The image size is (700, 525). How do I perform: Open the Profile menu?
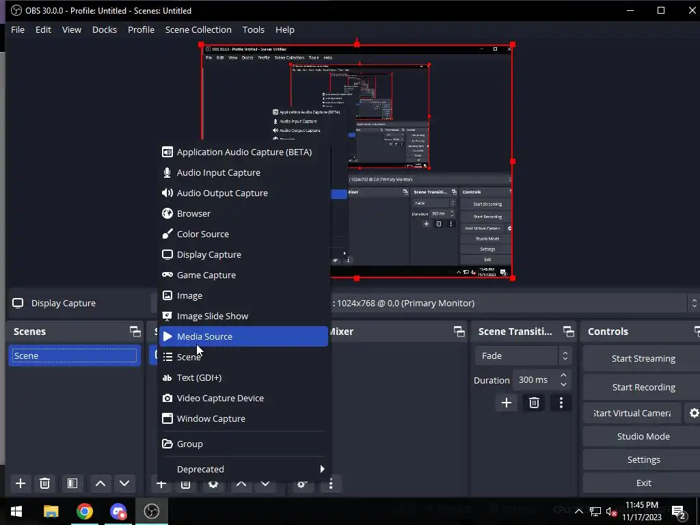[x=141, y=29]
